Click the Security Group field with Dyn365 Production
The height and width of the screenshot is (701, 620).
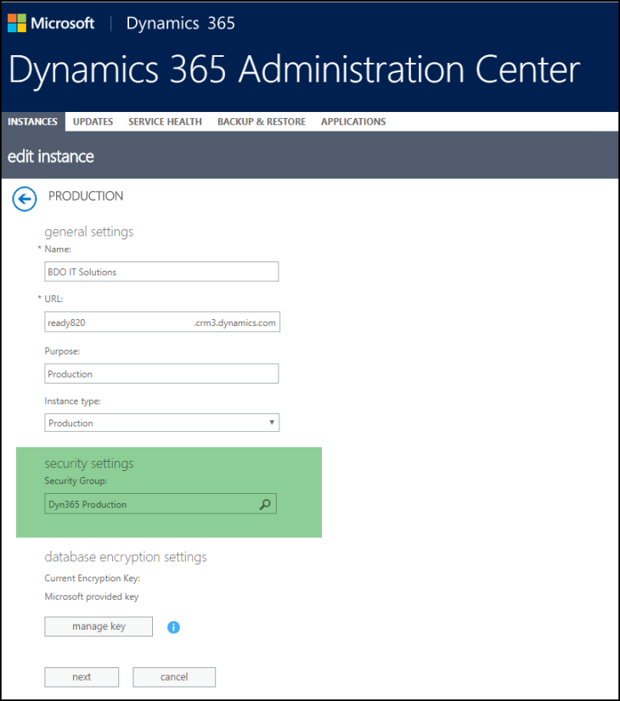click(149, 504)
